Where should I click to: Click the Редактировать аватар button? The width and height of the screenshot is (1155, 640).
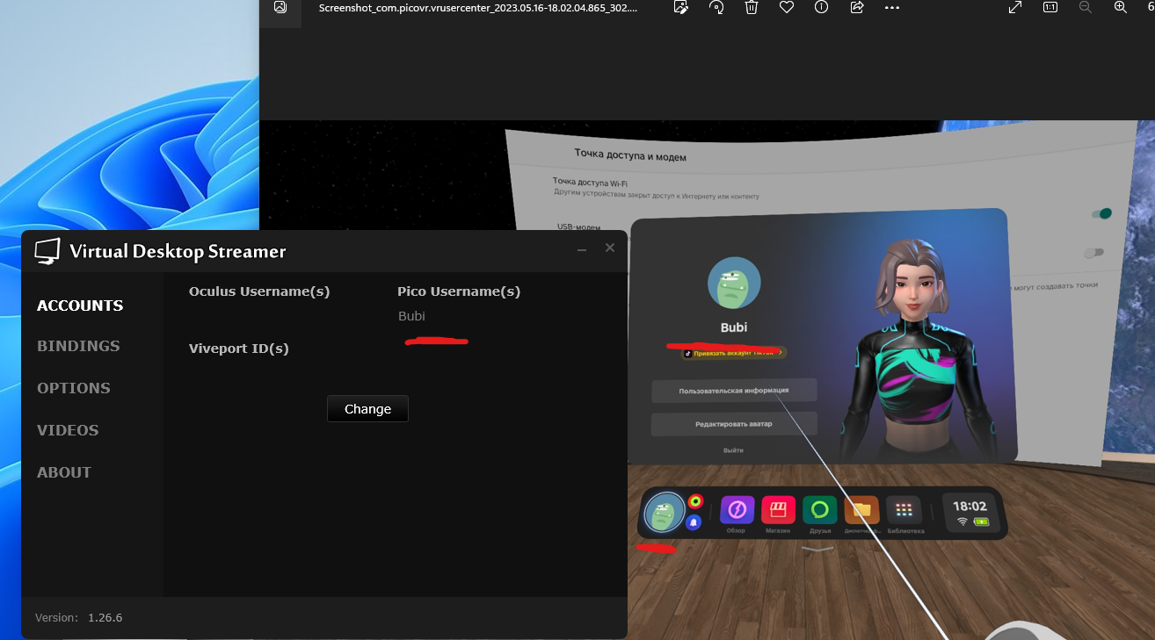(x=734, y=424)
